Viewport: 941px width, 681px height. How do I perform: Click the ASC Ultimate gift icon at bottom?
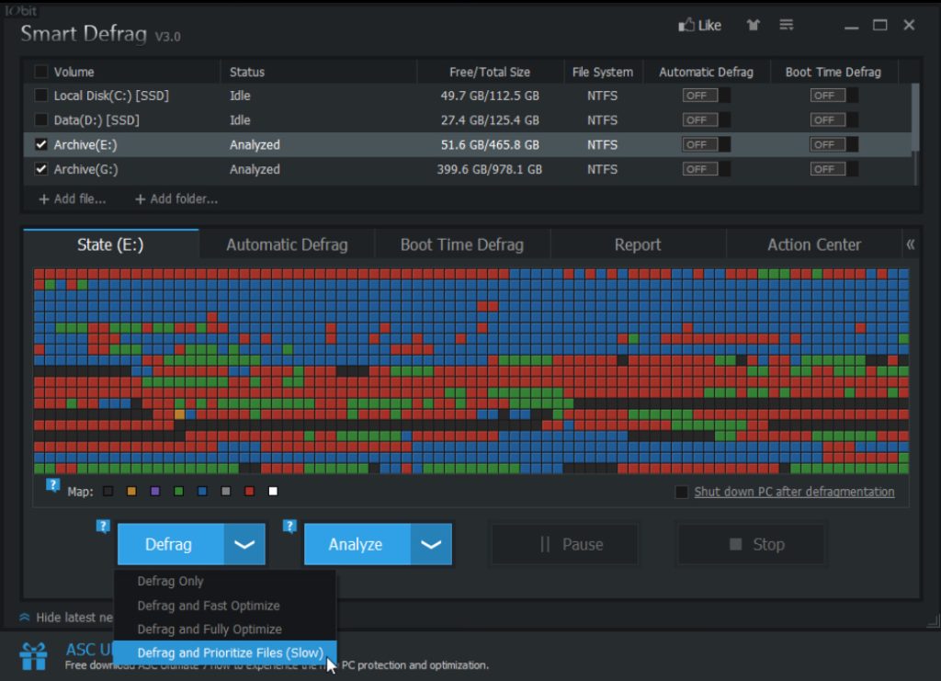[34, 655]
